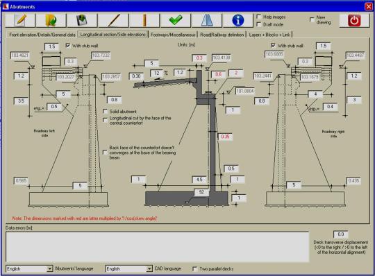Screen dimensions: 375x276
Task: Click the 92 field near footing
Action: tap(201, 192)
